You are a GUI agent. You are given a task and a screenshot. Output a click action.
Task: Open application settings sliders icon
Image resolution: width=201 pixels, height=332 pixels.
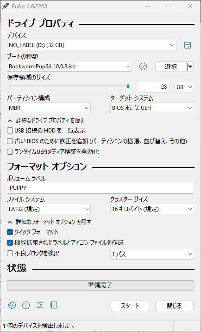(x=40, y=305)
